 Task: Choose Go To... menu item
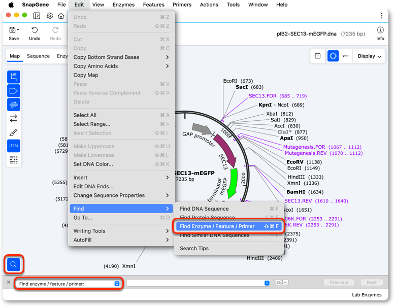121,218
